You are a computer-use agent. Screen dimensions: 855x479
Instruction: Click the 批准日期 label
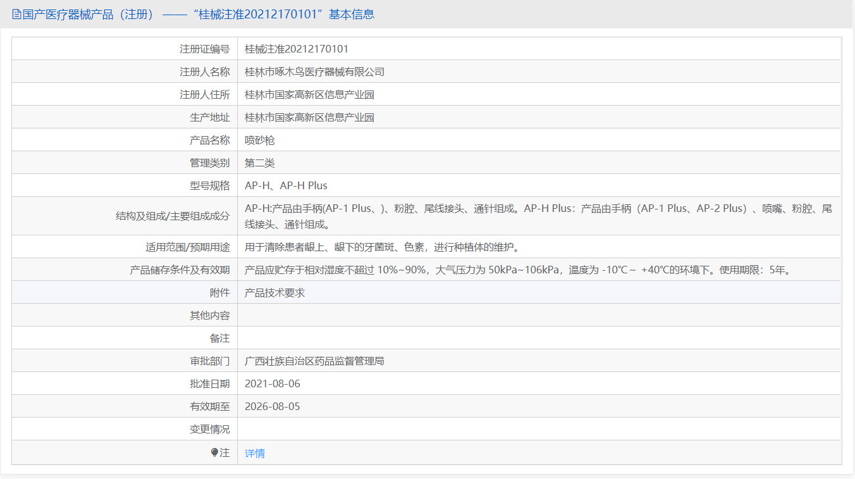click(x=209, y=383)
